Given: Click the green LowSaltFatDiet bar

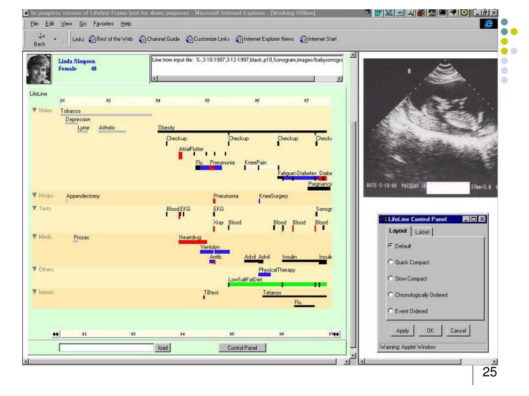Looking at the screenshot, I should point(277,285).
